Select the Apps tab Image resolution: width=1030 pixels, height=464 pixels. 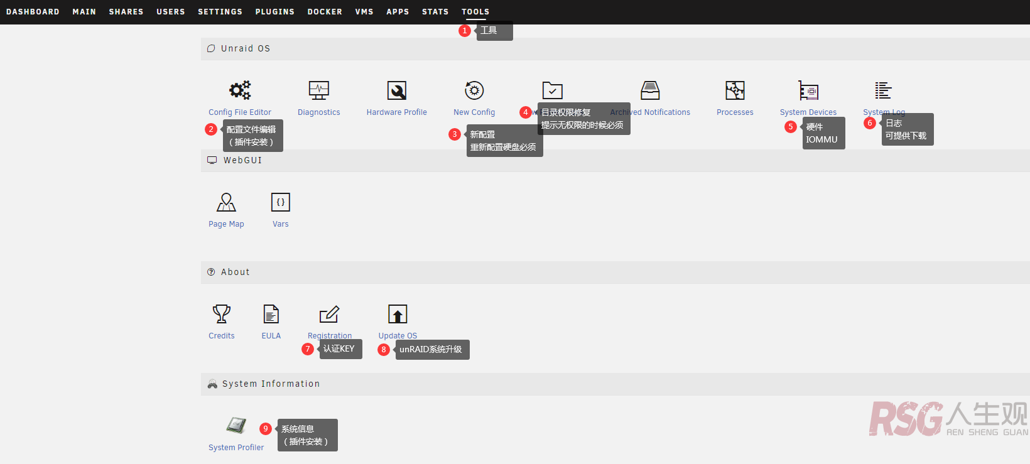coord(398,12)
